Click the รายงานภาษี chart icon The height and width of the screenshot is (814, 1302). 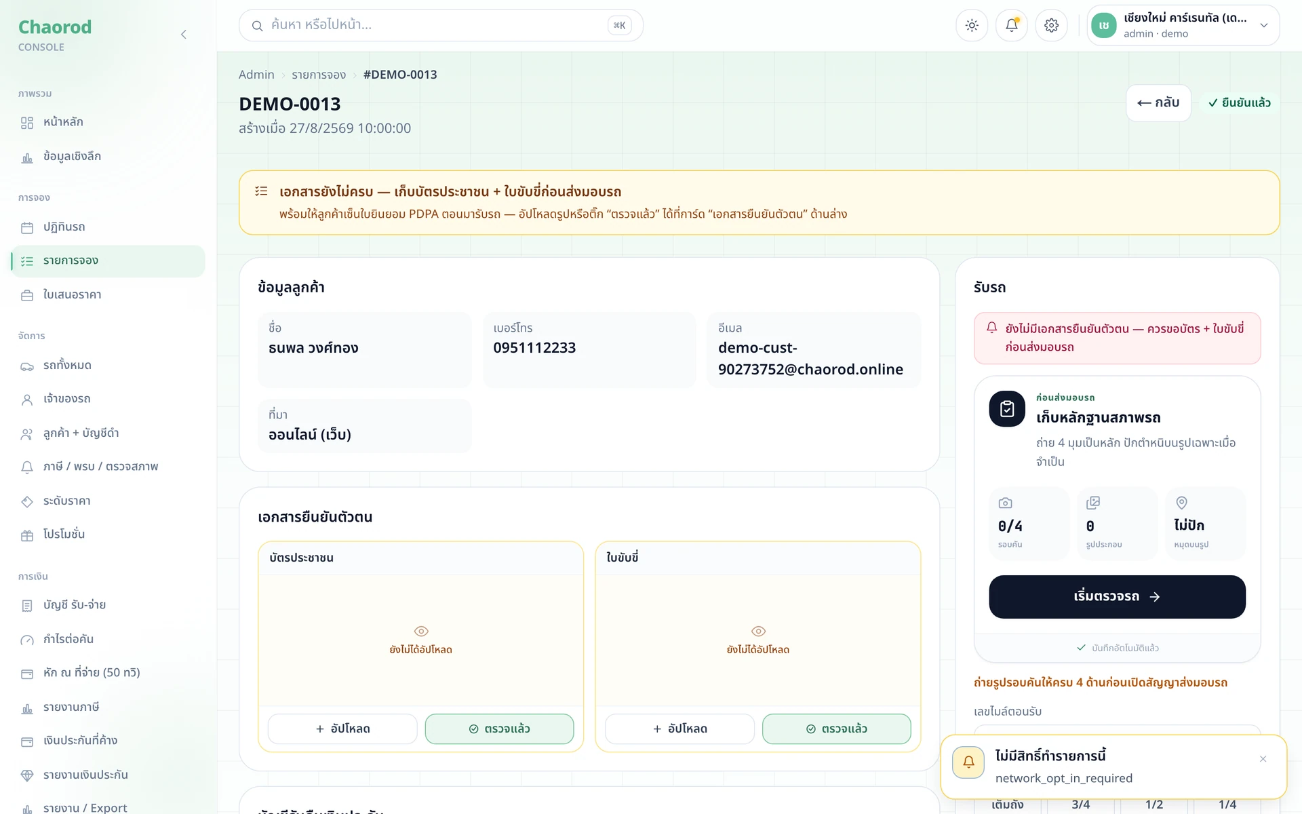tap(27, 708)
